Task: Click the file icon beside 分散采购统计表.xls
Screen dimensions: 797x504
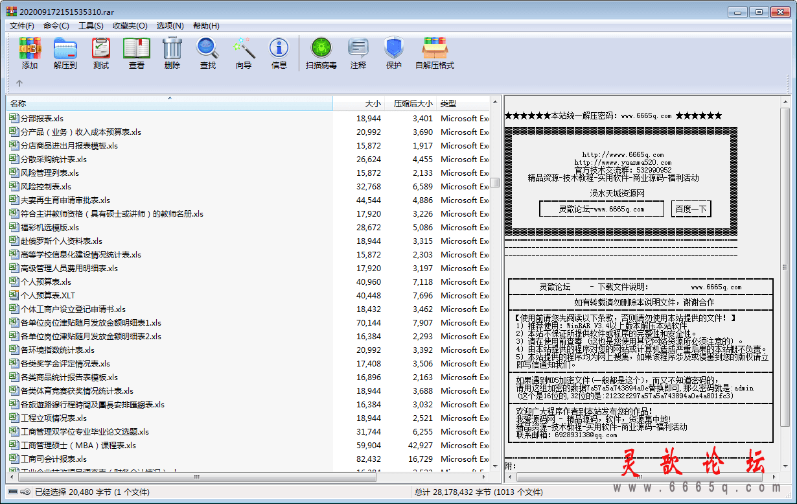Action: click(14, 159)
